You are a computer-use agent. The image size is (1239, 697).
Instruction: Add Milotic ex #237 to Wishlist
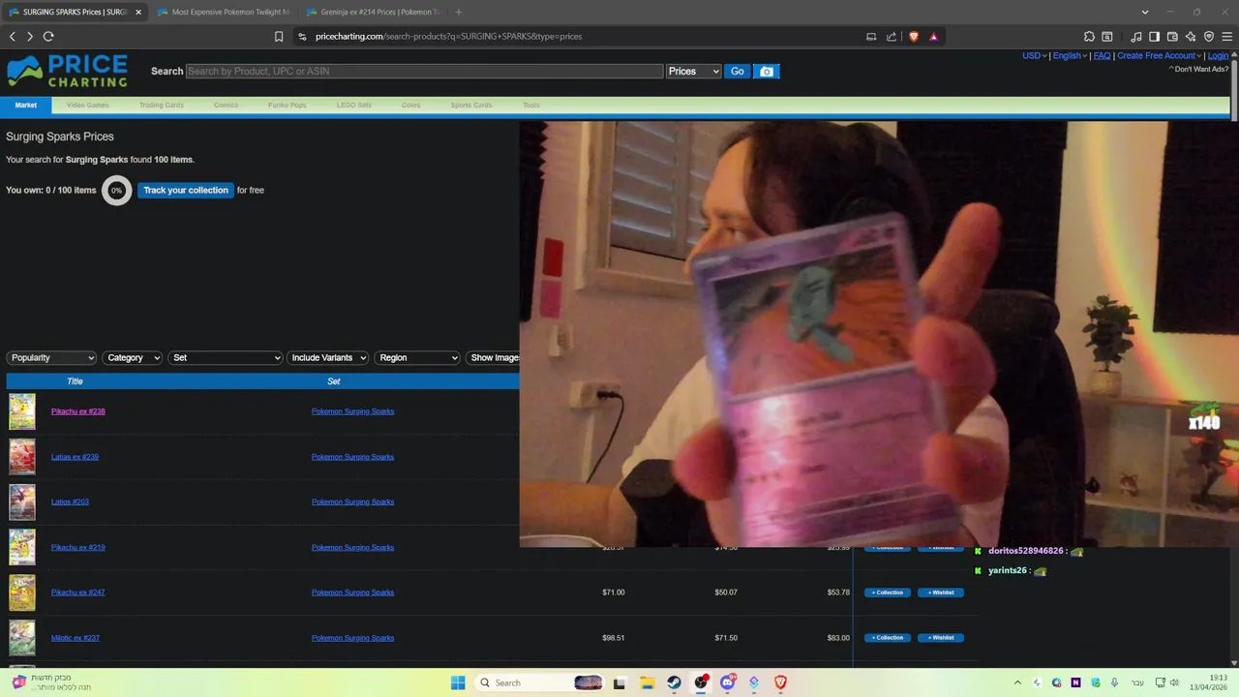(941, 638)
